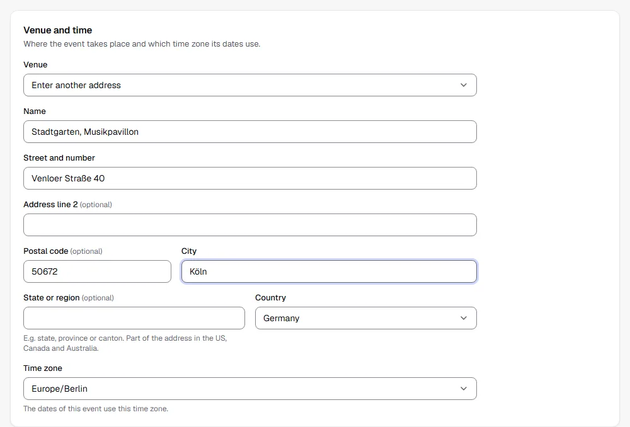Click the City input field
The height and width of the screenshot is (427, 630).
click(x=329, y=271)
